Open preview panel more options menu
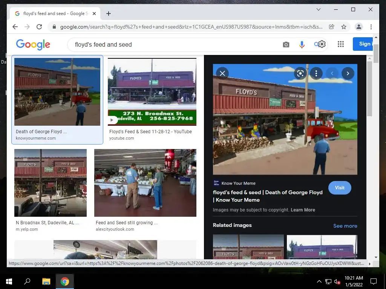386x289 pixels. click(316, 73)
